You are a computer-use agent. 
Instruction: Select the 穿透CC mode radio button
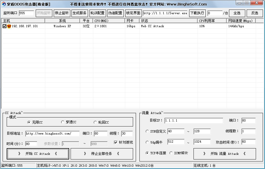[62, 122]
